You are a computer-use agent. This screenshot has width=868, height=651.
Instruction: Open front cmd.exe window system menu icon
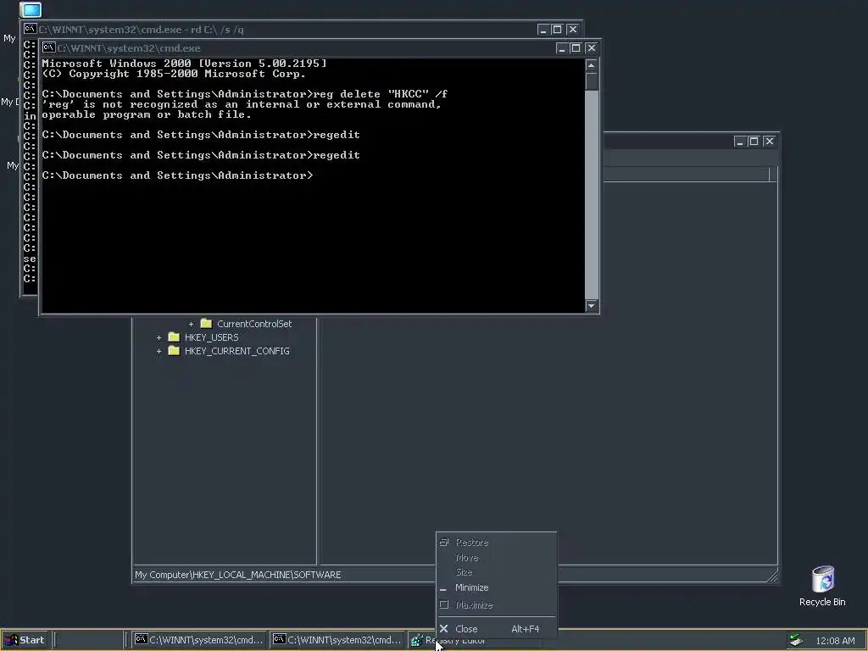[48, 47]
